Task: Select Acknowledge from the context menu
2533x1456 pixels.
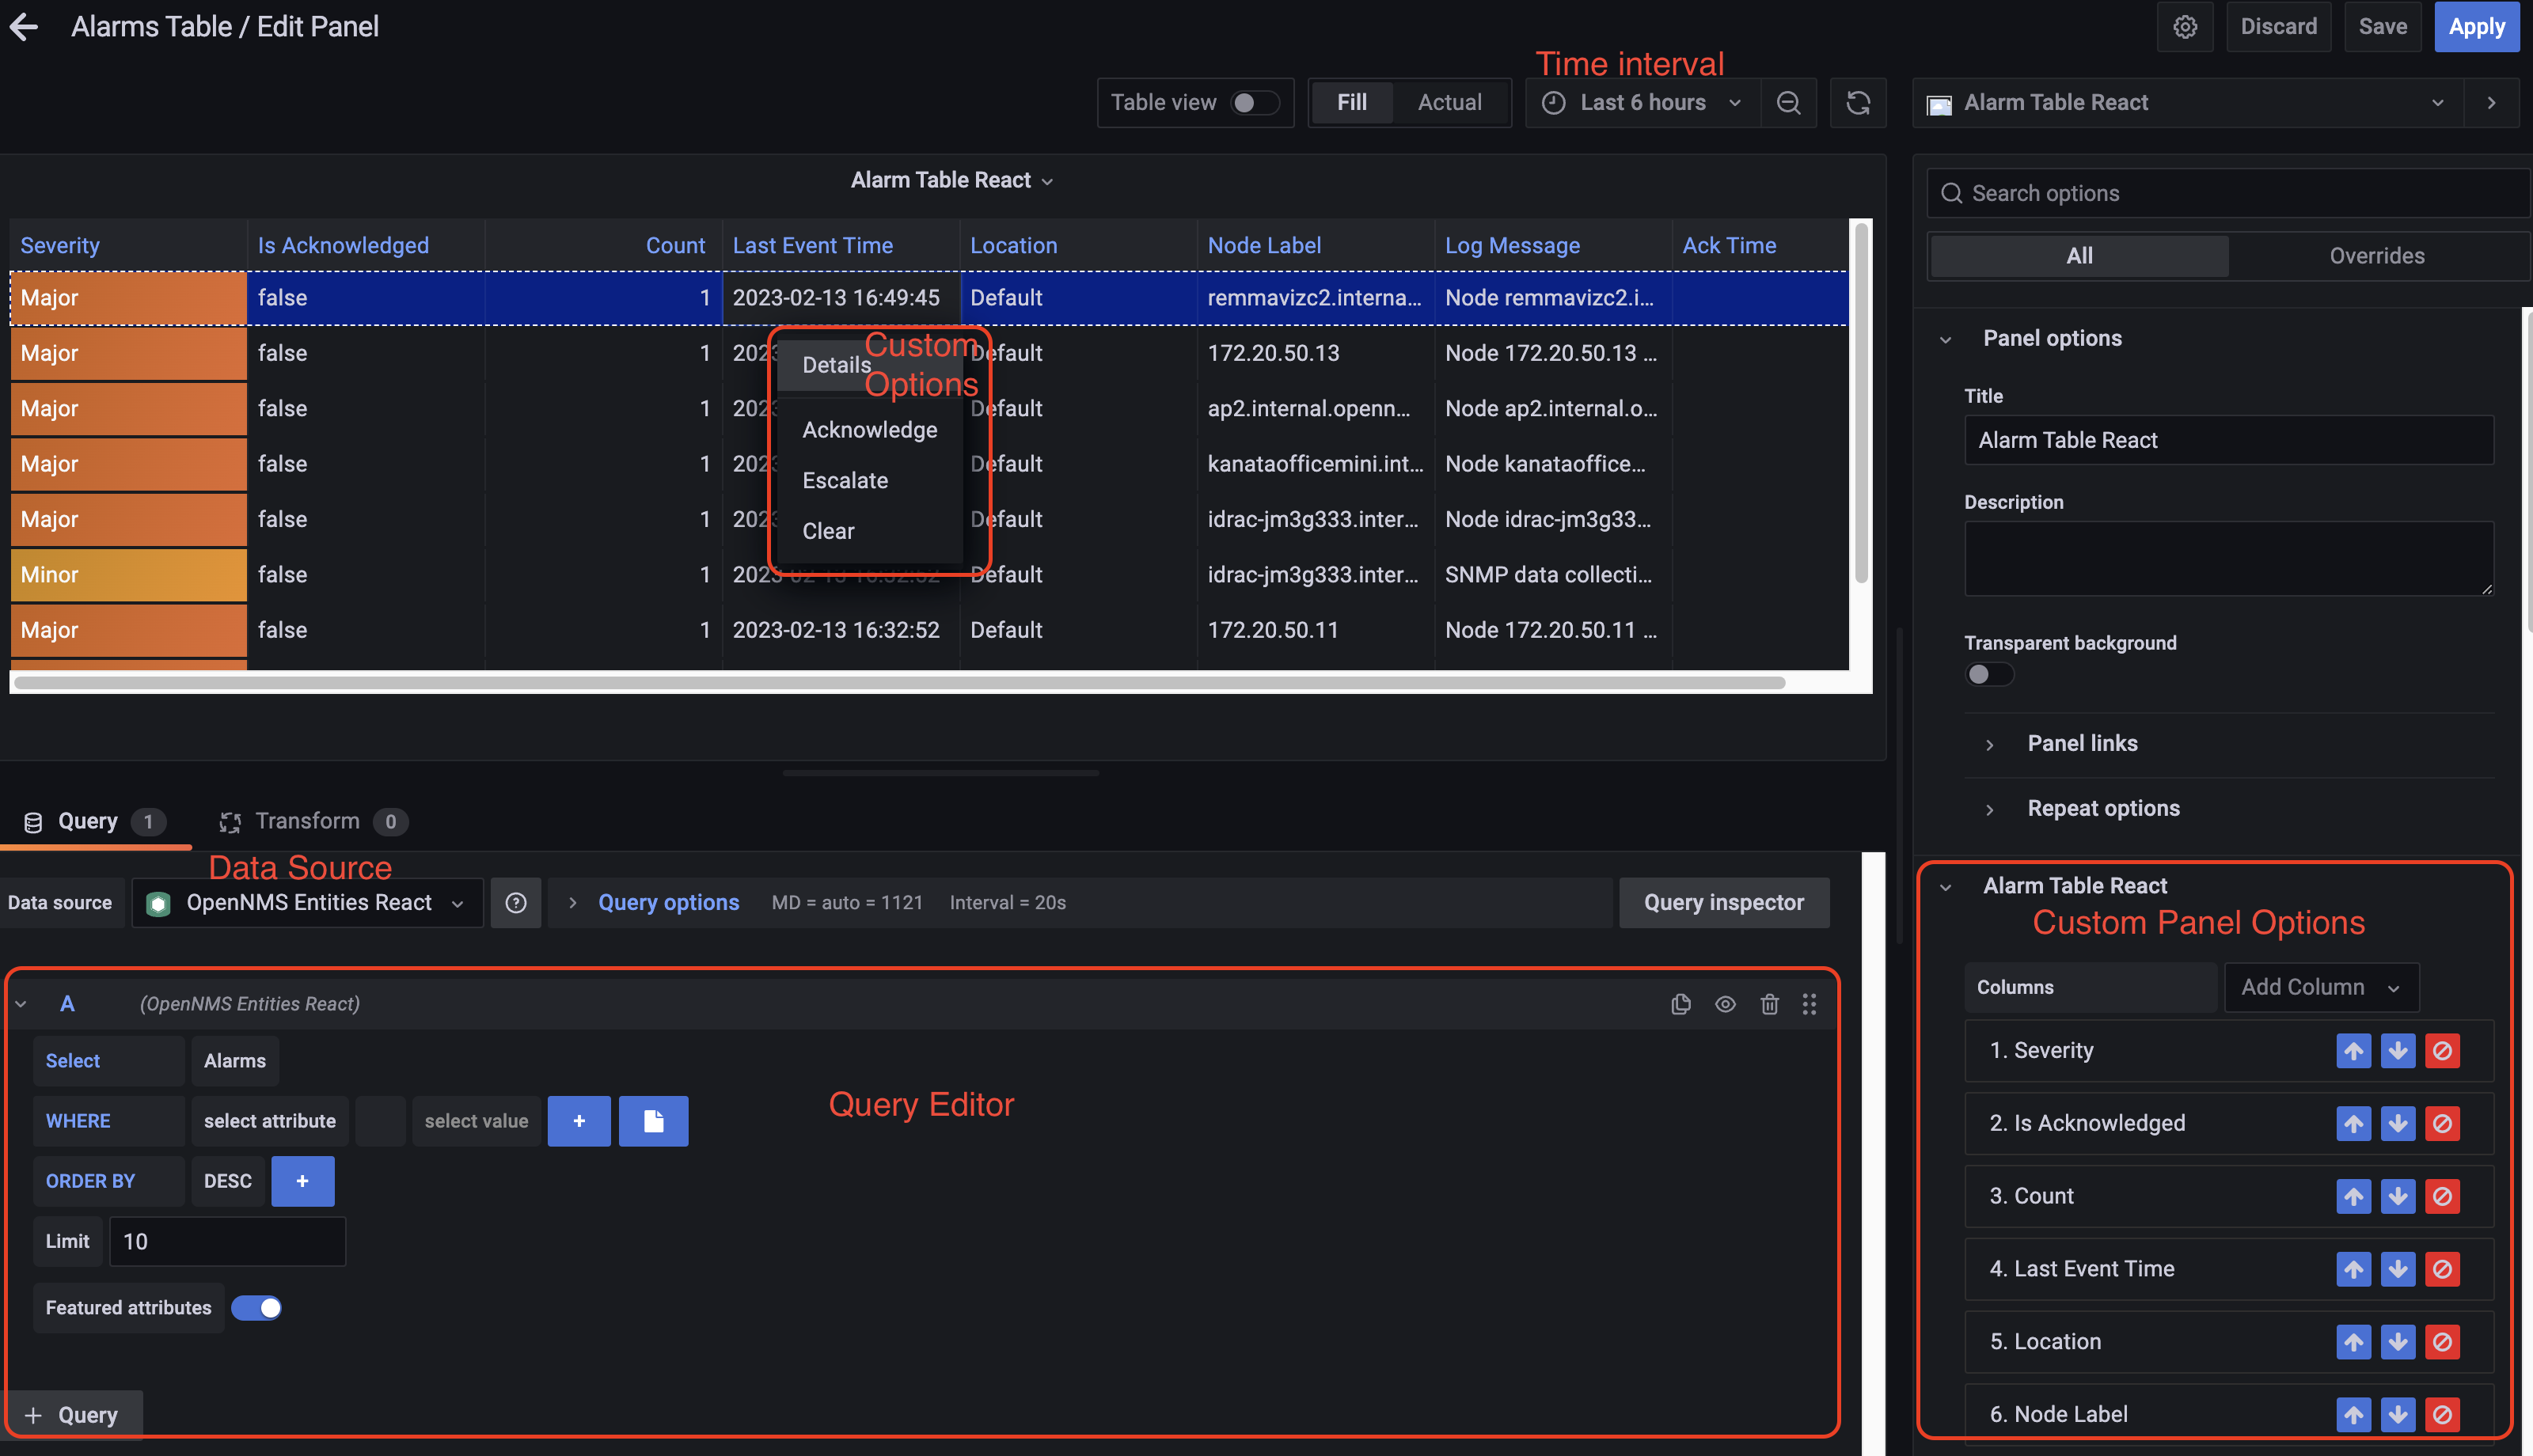Action: click(869, 430)
